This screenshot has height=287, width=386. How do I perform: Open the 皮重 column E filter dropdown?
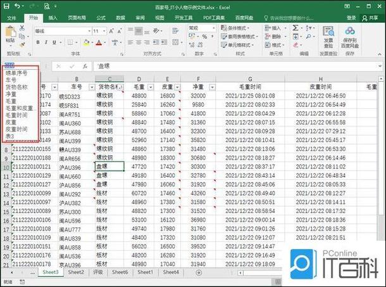(x=177, y=87)
